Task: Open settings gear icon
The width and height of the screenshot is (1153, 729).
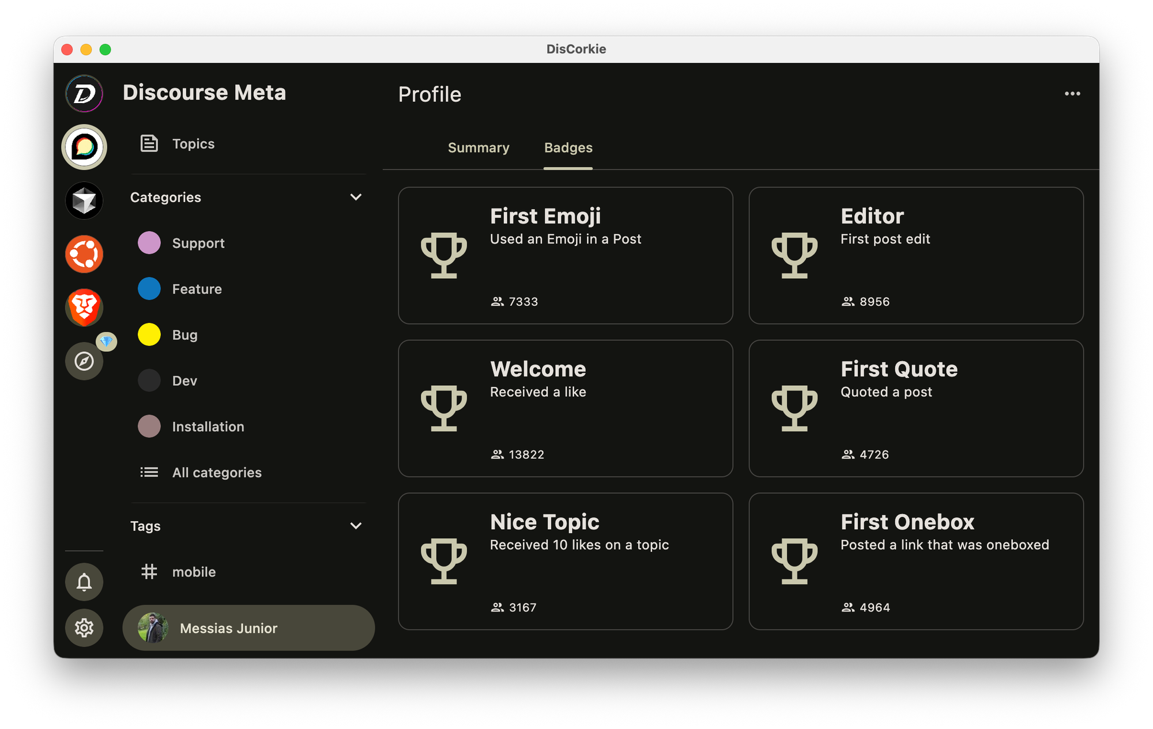Action: (x=84, y=628)
